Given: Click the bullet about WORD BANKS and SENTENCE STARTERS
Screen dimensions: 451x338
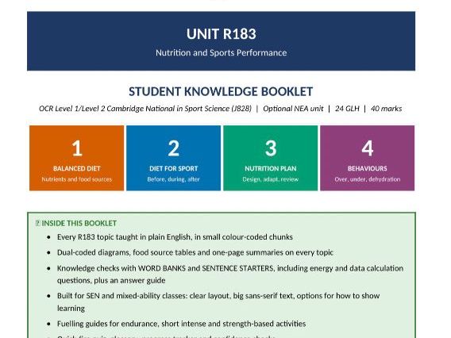Looking at the screenshot, I should click(230, 275).
